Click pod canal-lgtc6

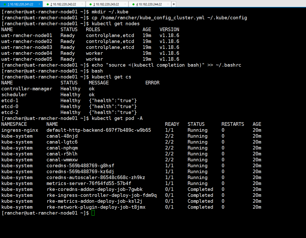click(62, 142)
